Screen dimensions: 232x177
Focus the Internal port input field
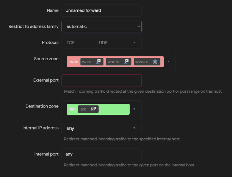(101, 154)
